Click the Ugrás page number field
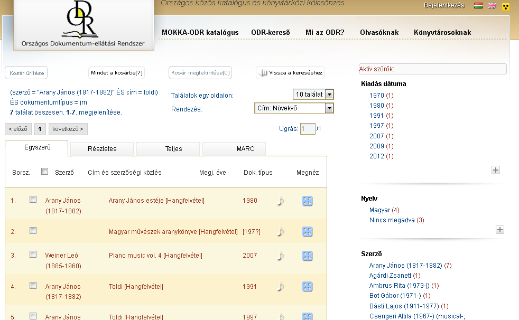Screen dimensions: 519x320 pos(307,129)
